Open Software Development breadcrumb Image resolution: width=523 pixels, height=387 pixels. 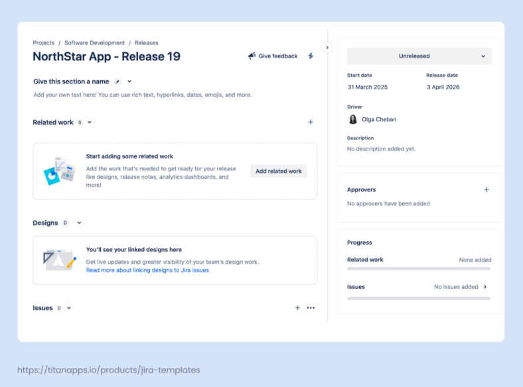(94, 43)
